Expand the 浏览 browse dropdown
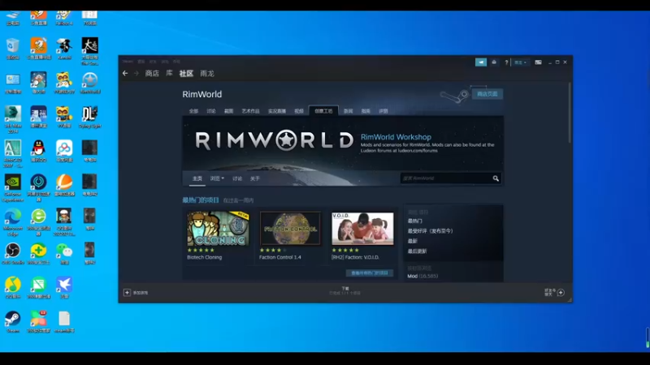Image resolution: width=650 pixels, height=365 pixels. click(217, 178)
